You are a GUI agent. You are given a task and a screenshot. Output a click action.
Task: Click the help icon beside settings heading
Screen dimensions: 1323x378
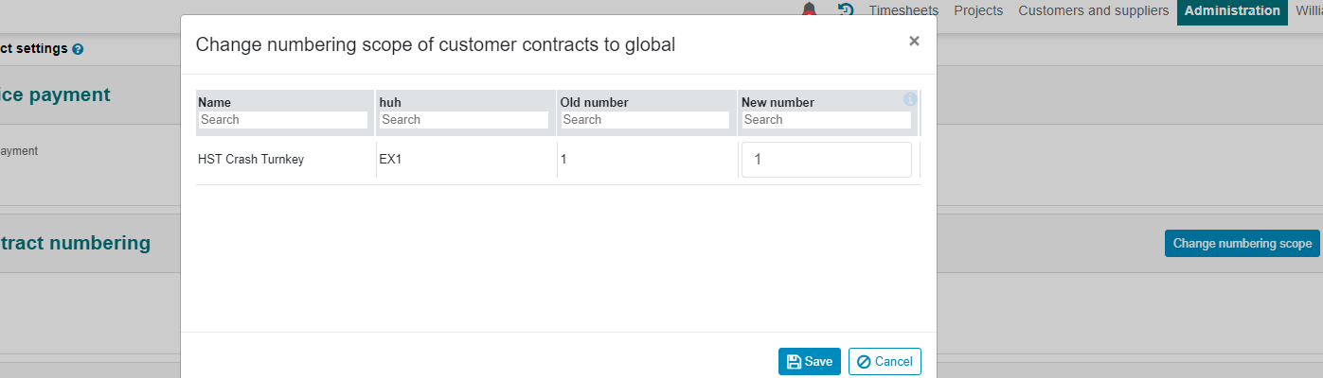coord(78,49)
